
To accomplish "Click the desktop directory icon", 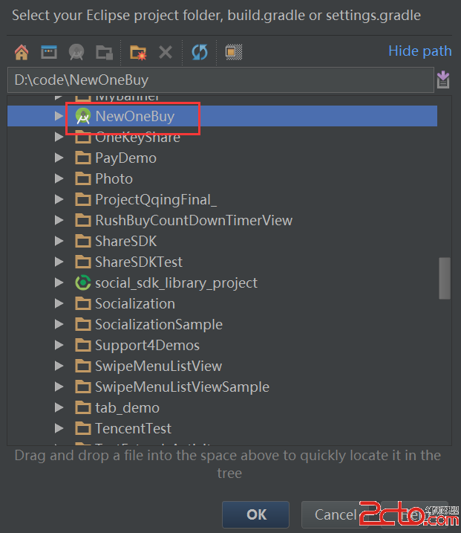I will (x=49, y=52).
